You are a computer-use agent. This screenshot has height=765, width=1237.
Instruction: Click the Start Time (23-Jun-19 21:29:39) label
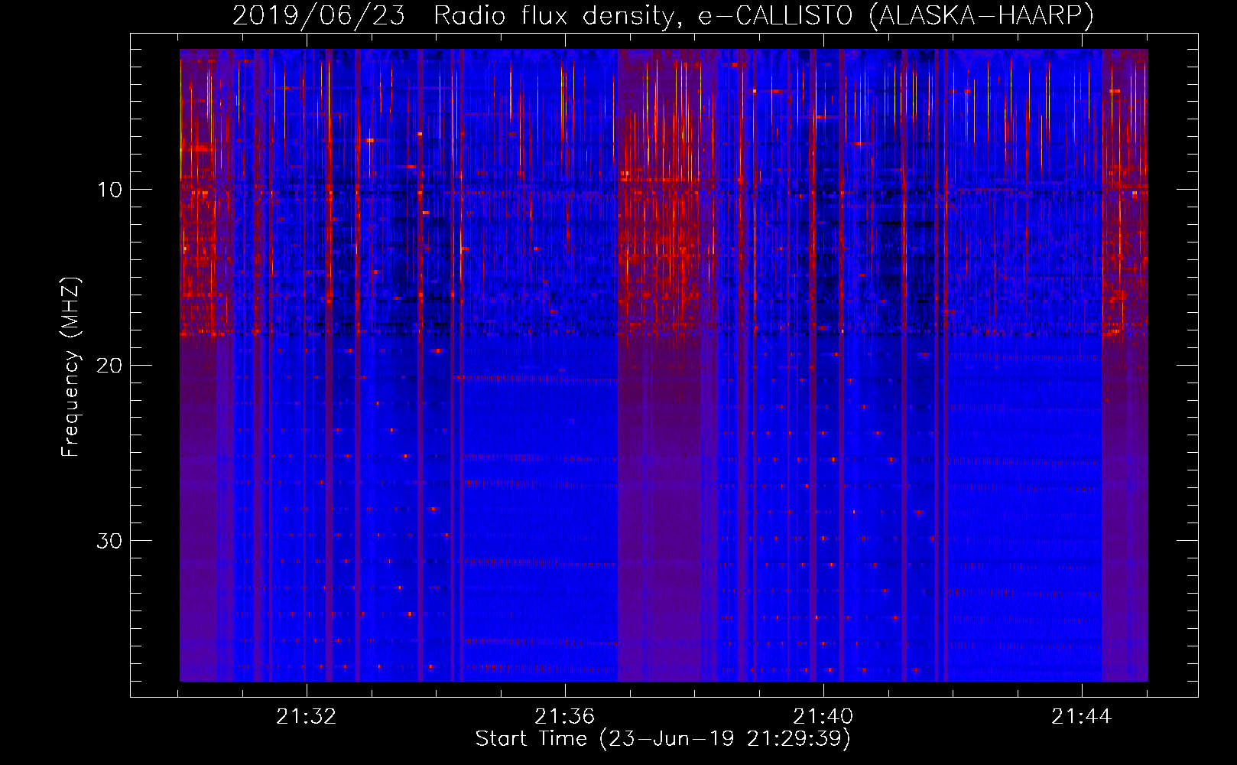point(663,738)
